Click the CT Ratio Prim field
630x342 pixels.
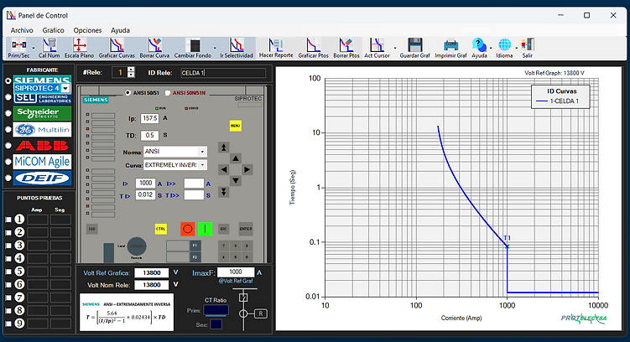pyautogui.click(x=216, y=310)
